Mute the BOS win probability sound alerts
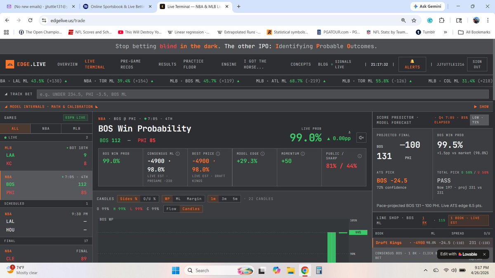 click(x=361, y=138)
